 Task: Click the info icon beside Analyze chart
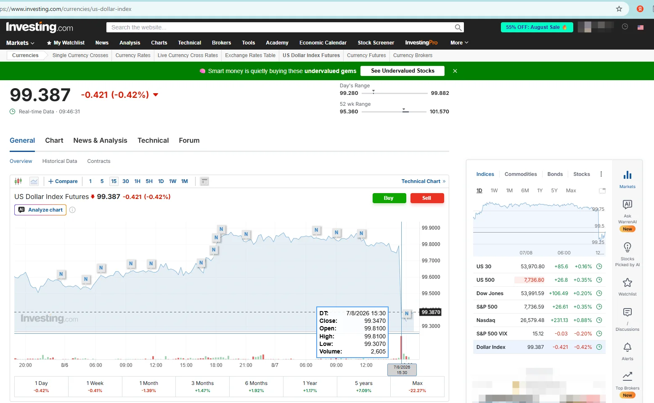pyautogui.click(x=72, y=210)
